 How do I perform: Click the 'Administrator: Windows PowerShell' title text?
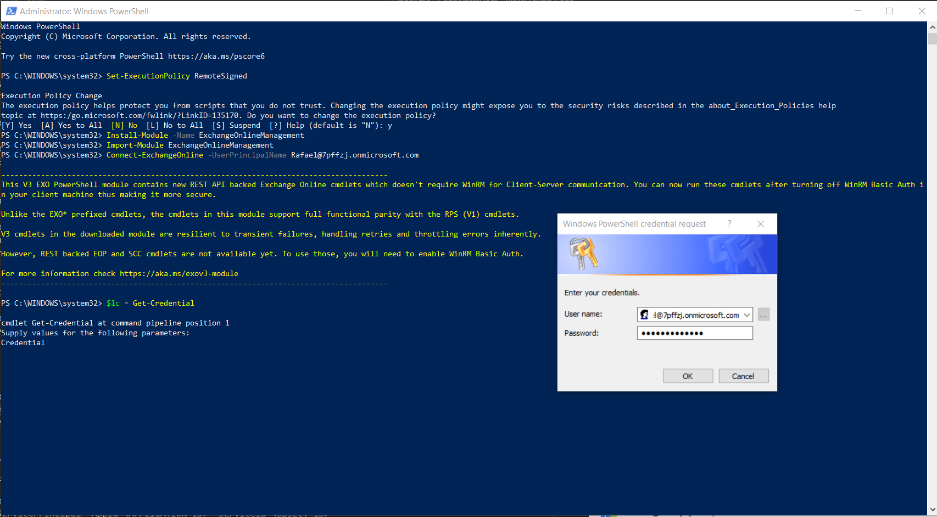tap(84, 11)
